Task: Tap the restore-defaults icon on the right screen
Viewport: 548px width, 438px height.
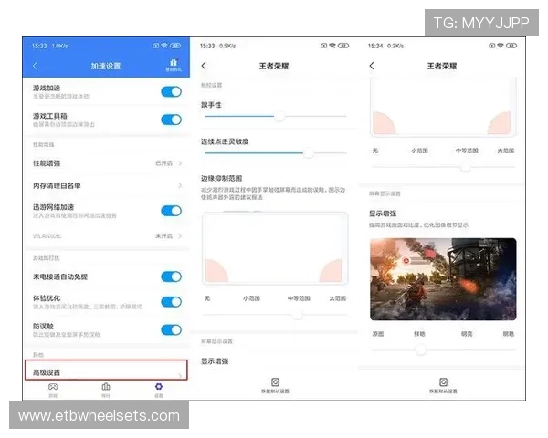Action: click(443, 381)
